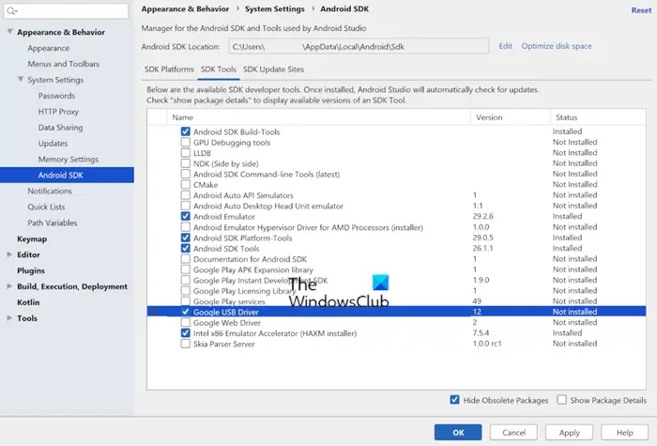Select Android Auto API Simulators row
Screen dimensions: 657x446
pos(396,195)
